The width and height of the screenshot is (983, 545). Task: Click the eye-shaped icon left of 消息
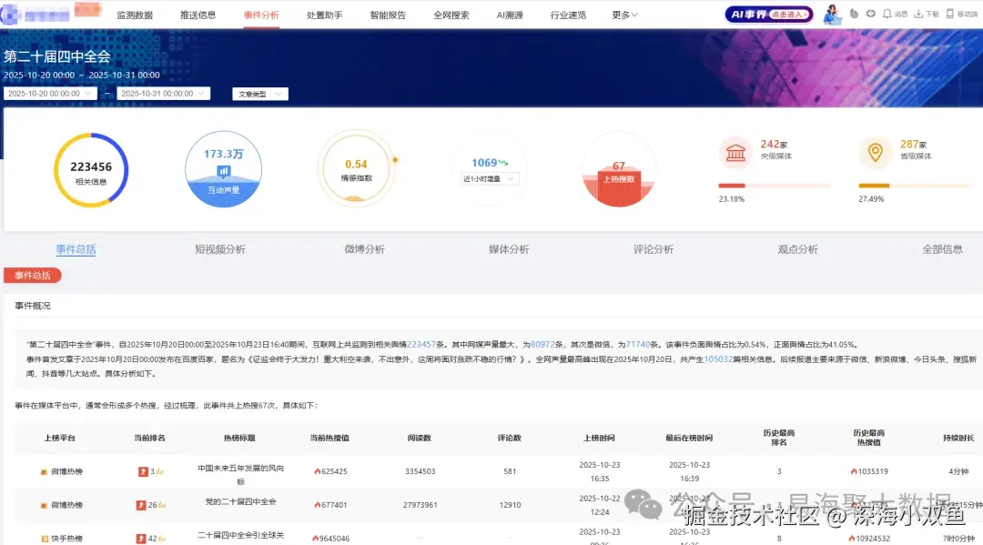click(x=871, y=13)
